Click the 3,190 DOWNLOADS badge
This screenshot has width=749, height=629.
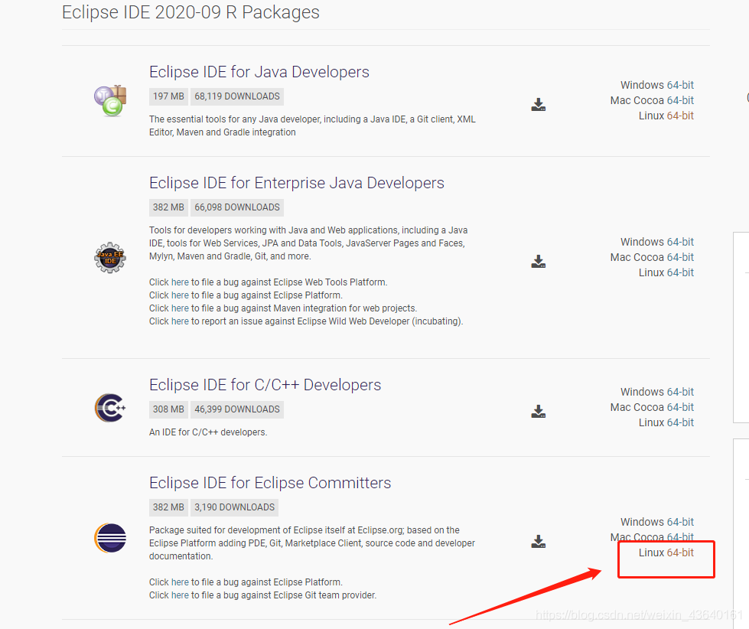tap(235, 507)
